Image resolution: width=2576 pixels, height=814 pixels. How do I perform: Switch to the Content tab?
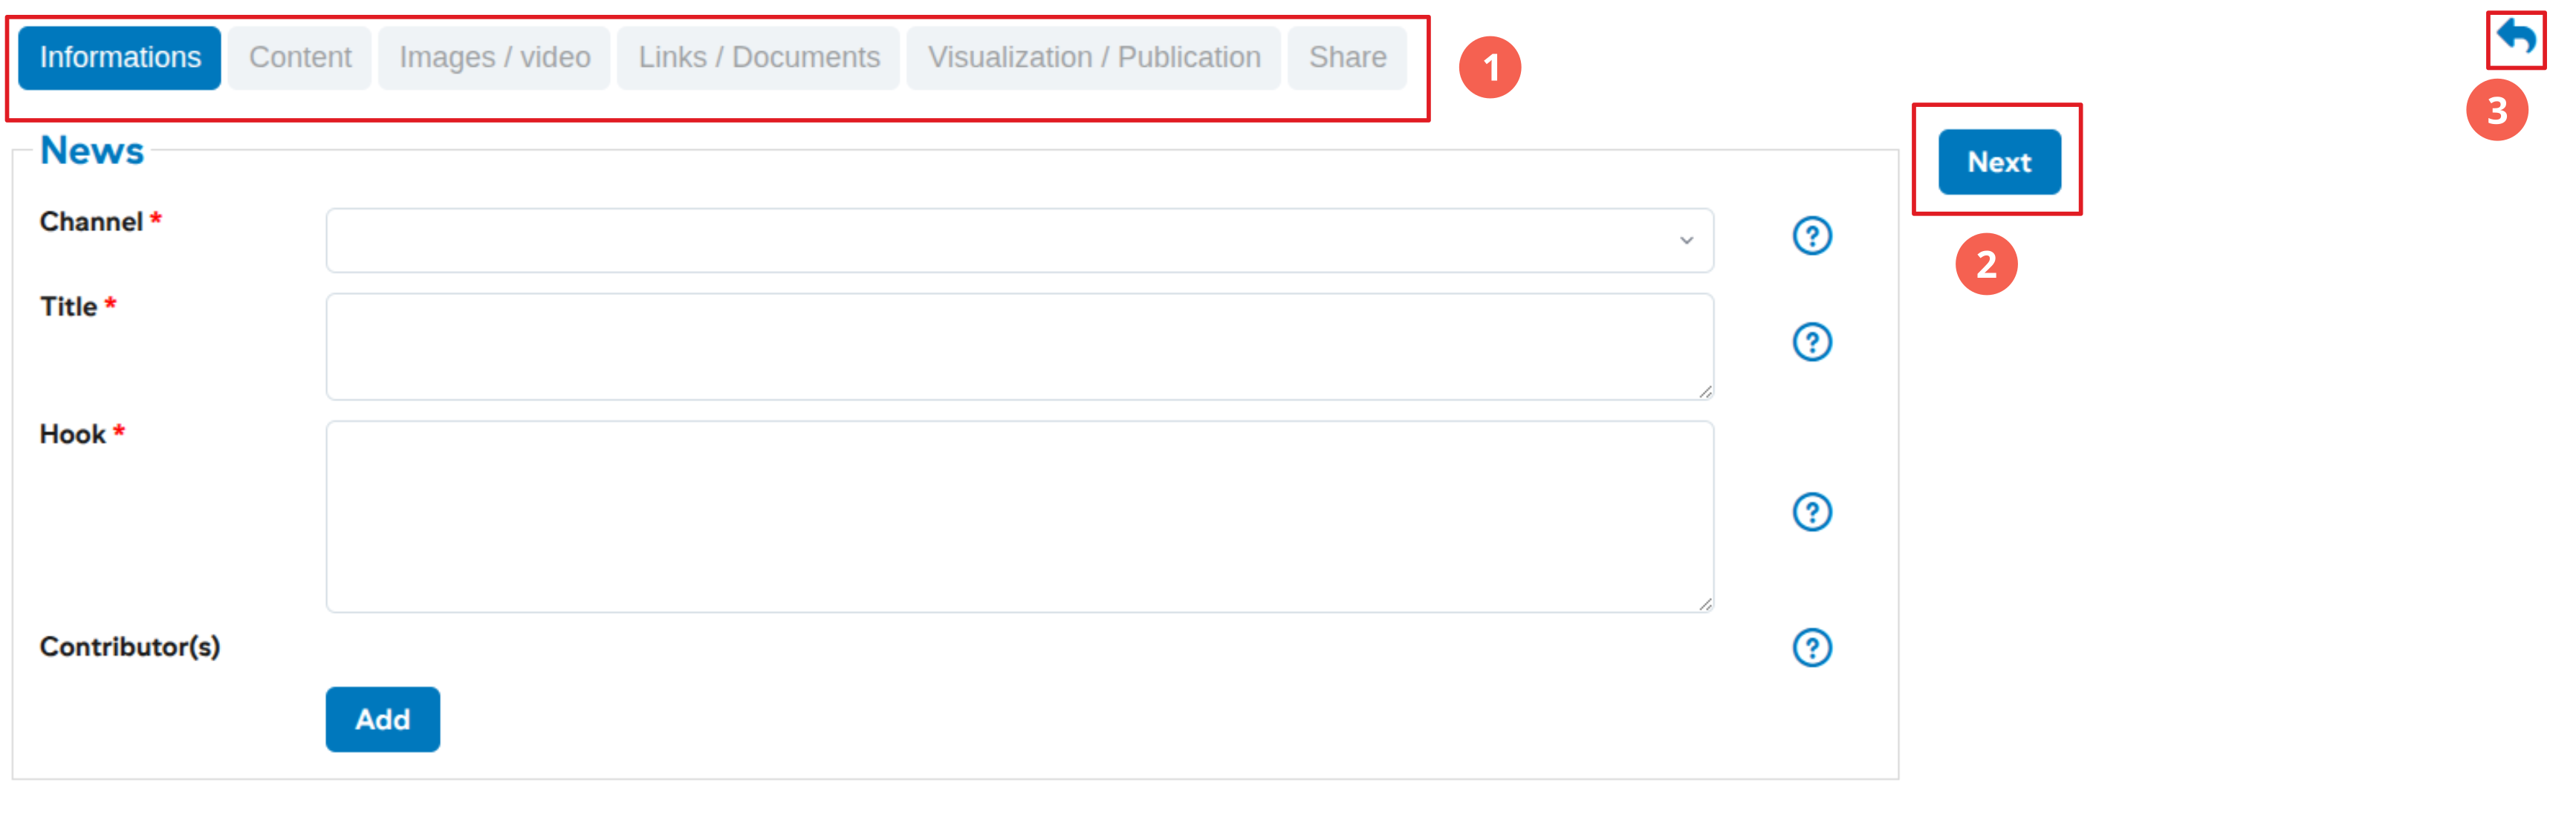pyautogui.click(x=300, y=58)
